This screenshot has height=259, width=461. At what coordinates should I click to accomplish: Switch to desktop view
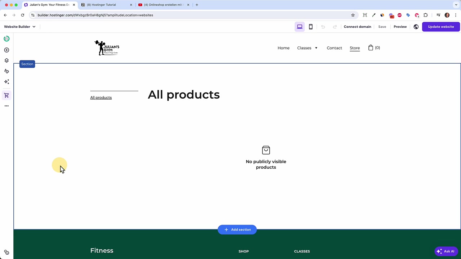pos(300,27)
